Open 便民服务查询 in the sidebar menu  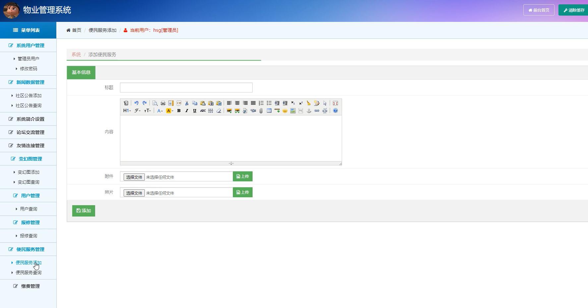29,273
